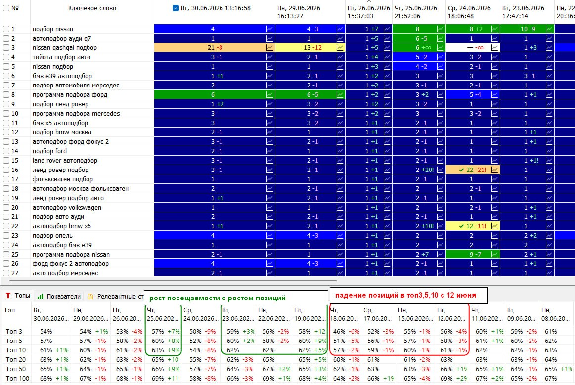Screen dimensions: 575x385
Task: Open chart icon for 'nissan подбор' under 23.06.2026
Action: [549, 67]
